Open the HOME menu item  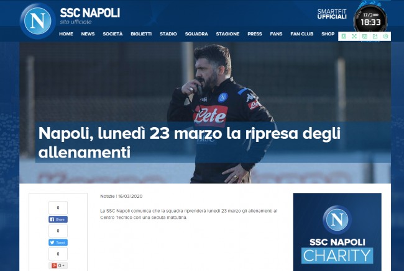(66, 34)
